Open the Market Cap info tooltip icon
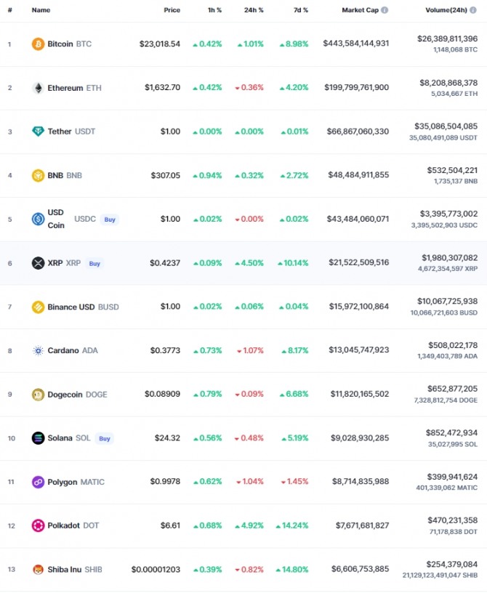 385,10
